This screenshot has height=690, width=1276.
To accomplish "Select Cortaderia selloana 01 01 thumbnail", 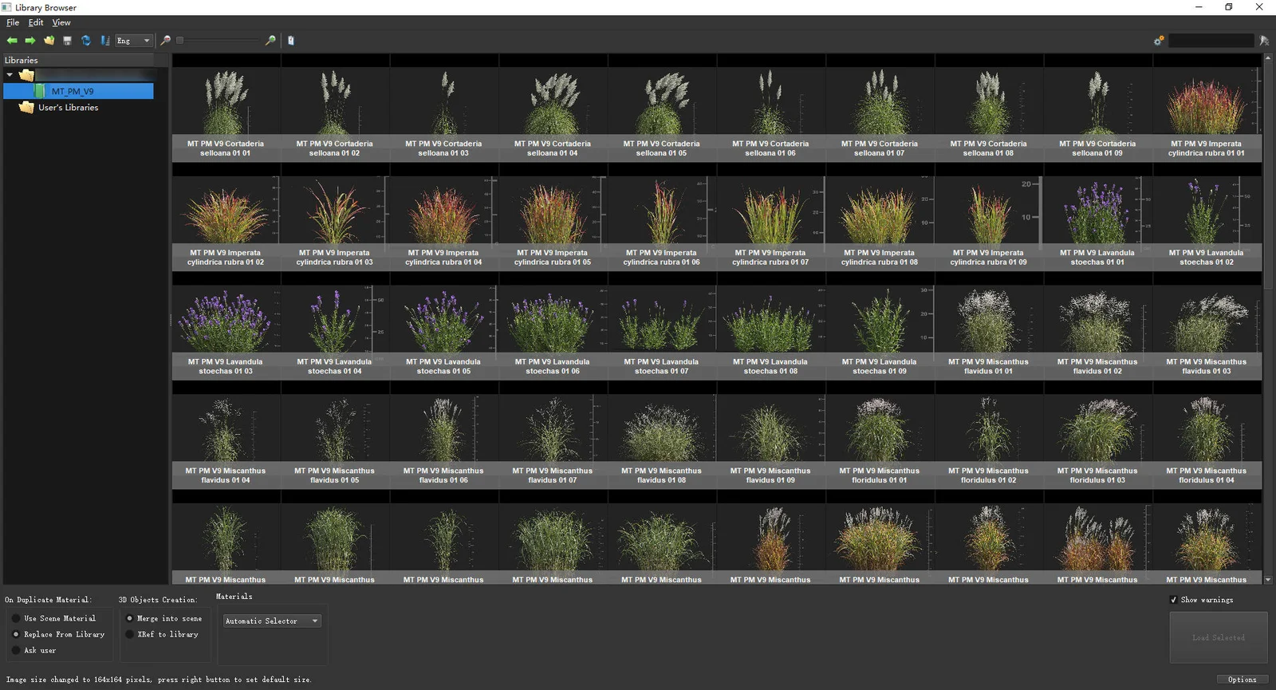I will (x=226, y=108).
